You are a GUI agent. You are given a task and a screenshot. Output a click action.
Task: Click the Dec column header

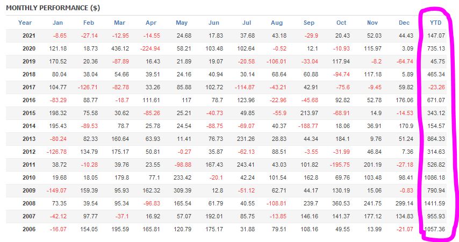pyautogui.click(x=405, y=23)
